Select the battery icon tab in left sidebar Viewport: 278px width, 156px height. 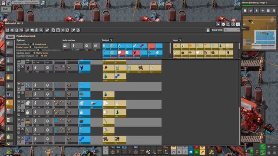tap(9, 120)
